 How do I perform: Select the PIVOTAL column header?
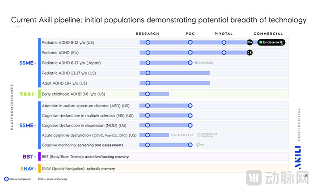(x=224, y=34)
